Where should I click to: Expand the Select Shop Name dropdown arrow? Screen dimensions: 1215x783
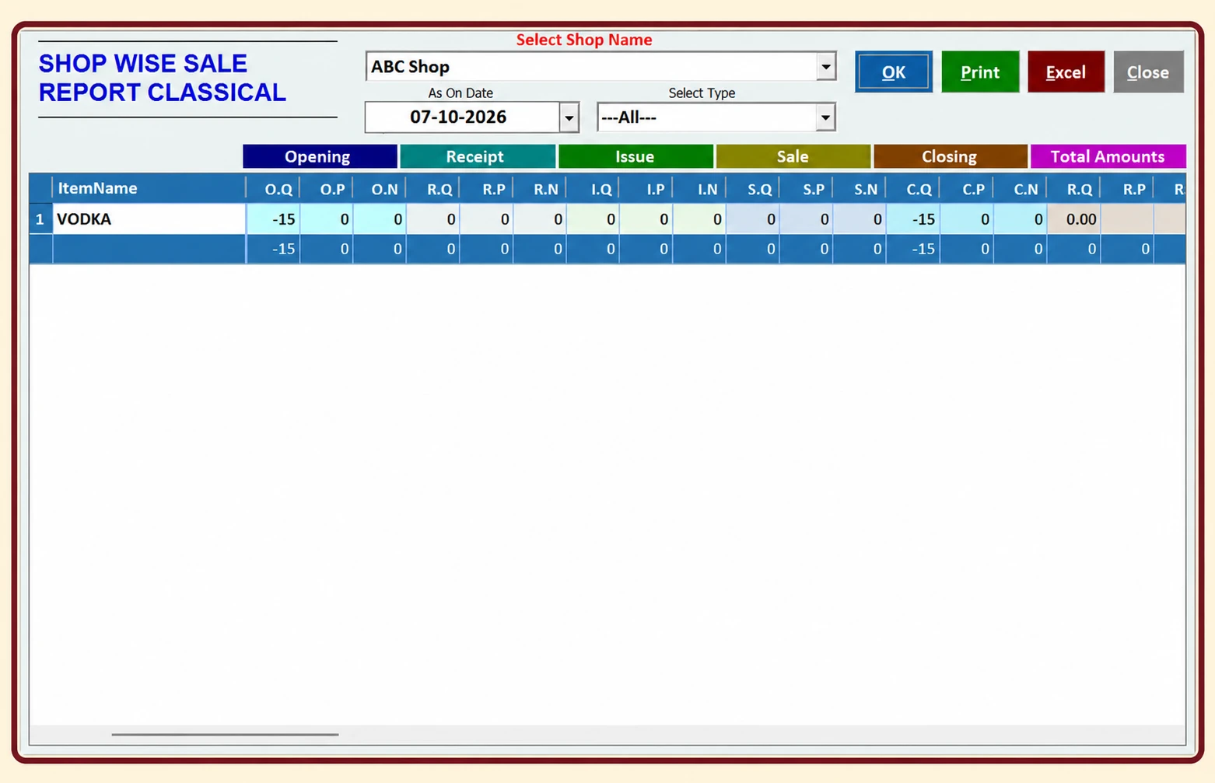tap(826, 67)
